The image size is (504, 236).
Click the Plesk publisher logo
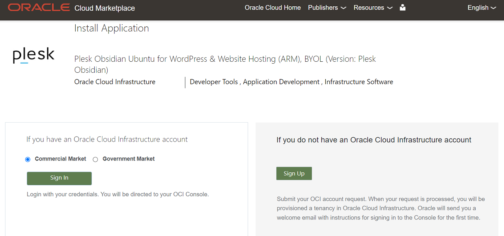(33, 55)
